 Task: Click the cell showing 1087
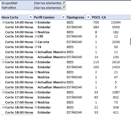coord(116,92)
